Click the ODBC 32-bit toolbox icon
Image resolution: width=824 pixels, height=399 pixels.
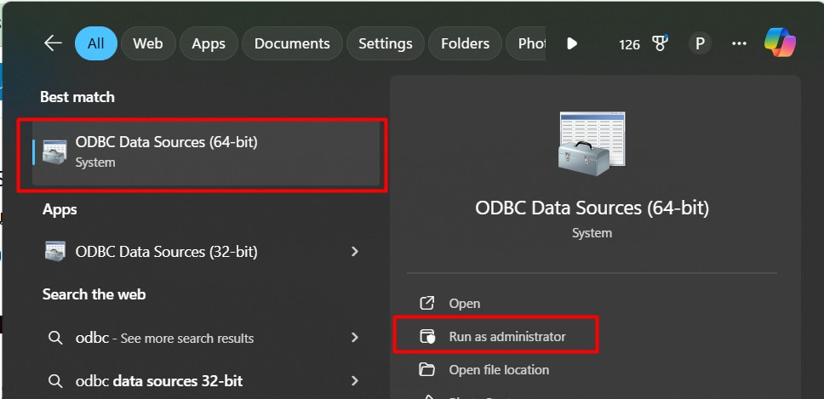click(x=54, y=252)
